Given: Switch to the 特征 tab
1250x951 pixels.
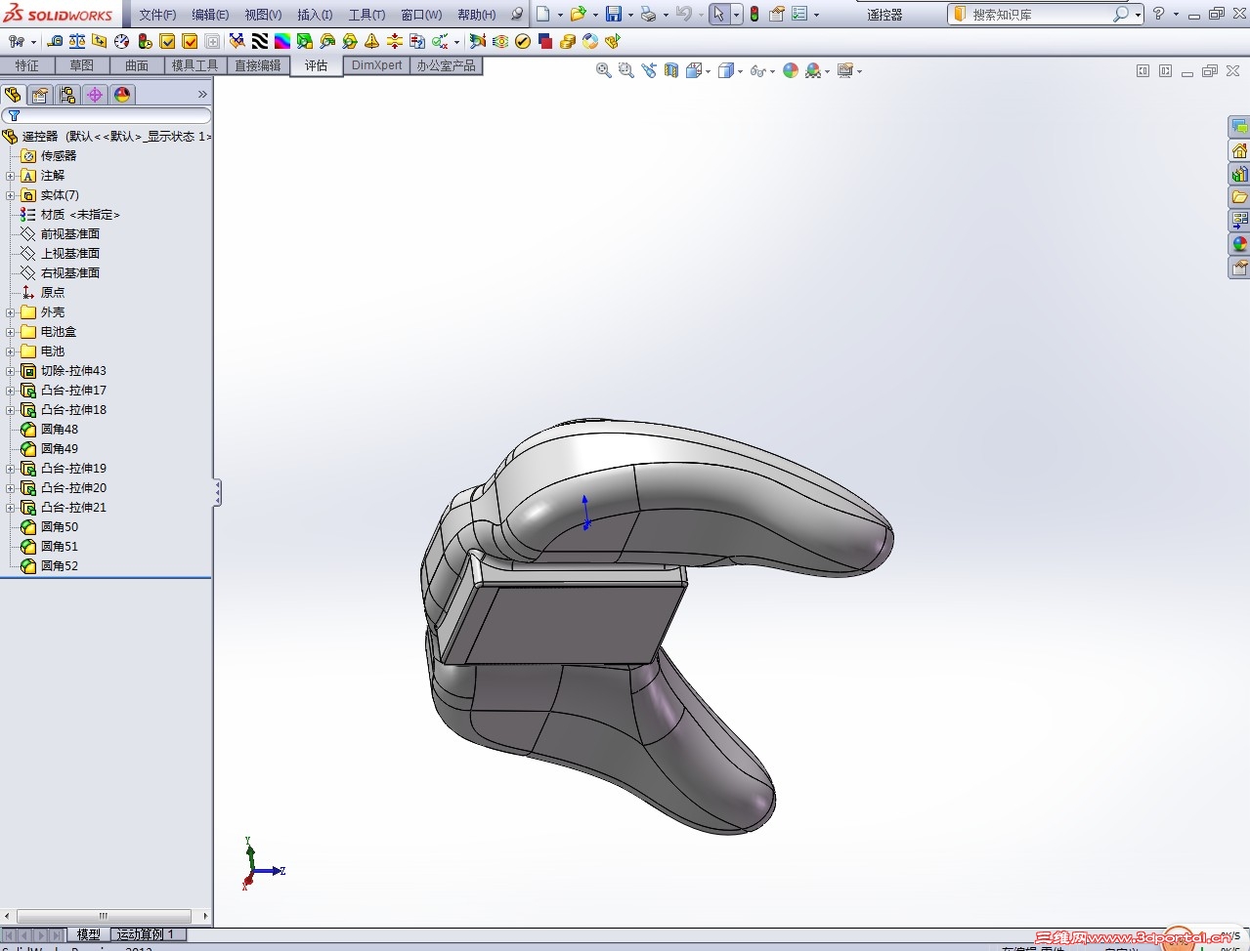Looking at the screenshot, I should 27,65.
